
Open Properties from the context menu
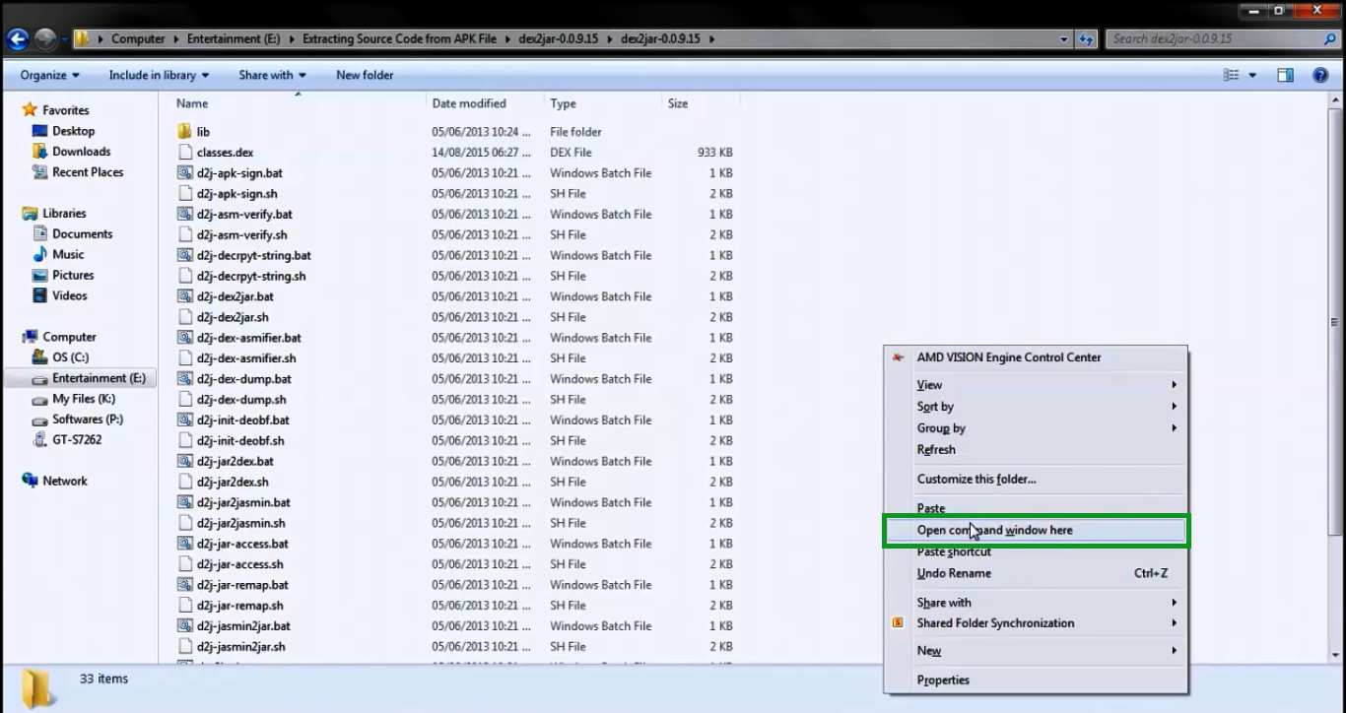943,680
